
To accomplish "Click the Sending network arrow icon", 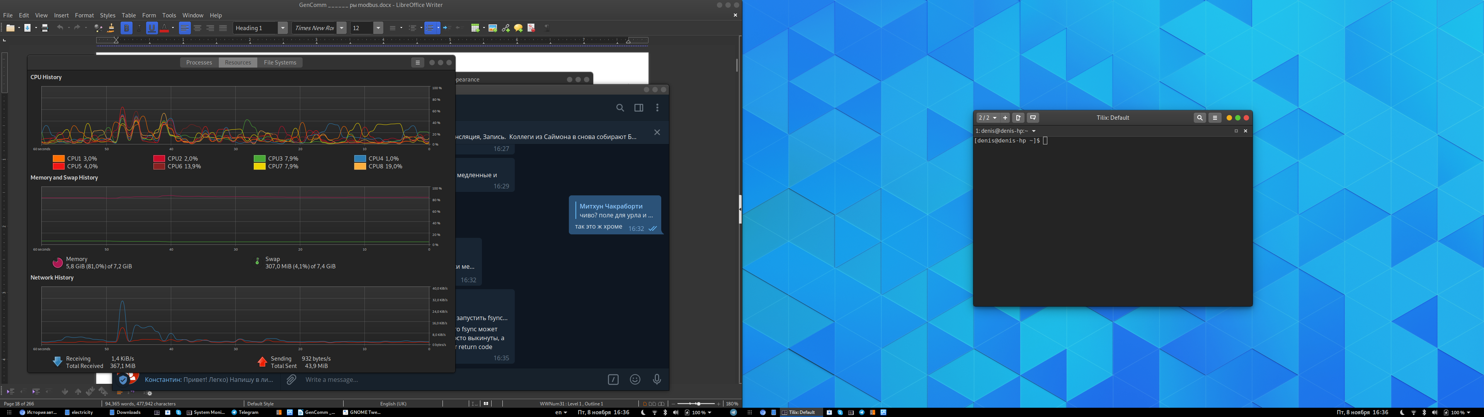I will click(x=262, y=362).
